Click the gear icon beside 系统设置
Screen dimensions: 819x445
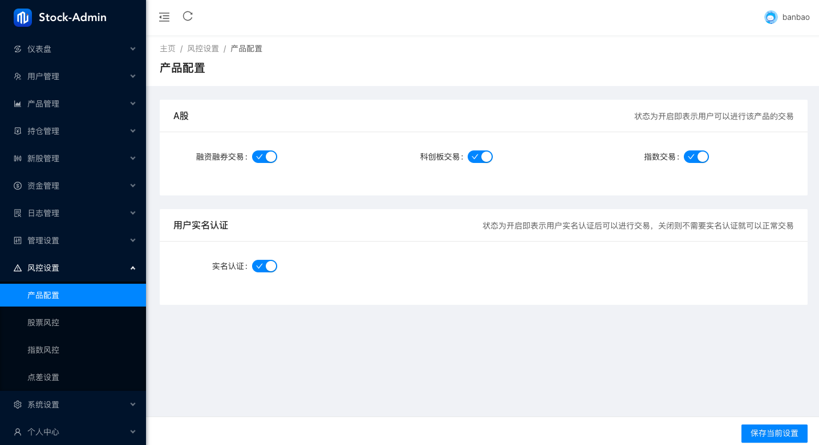coord(18,405)
